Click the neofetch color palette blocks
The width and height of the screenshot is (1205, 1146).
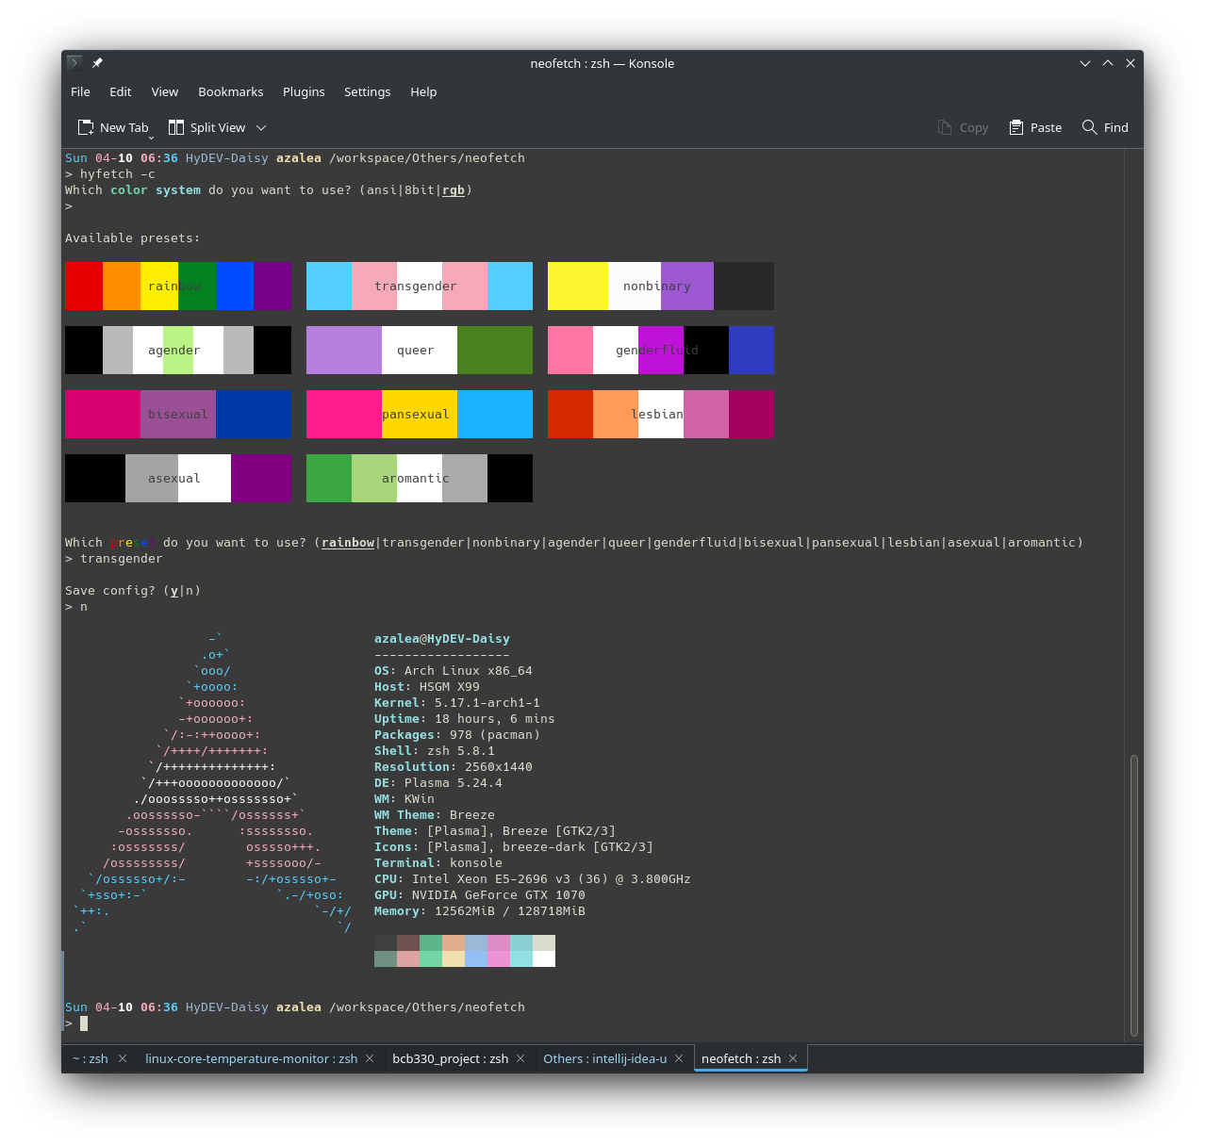465,951
